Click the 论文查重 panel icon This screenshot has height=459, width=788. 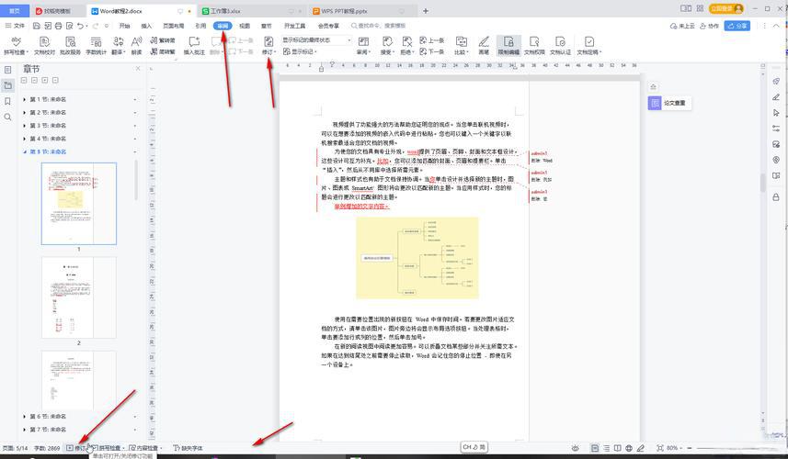[x=655, y=104]
